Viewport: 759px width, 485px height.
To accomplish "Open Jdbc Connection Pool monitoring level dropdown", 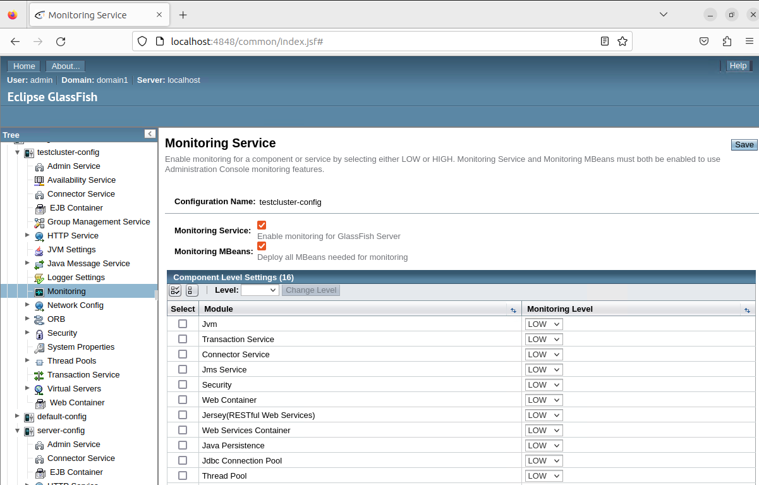I will (543, 460).
